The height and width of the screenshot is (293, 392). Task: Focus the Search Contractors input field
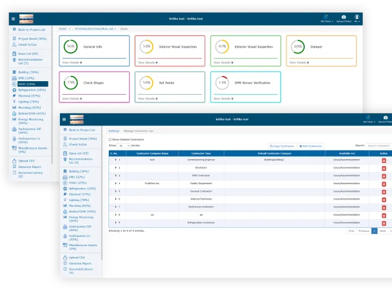pyautogui.click(x=379, y=146)
